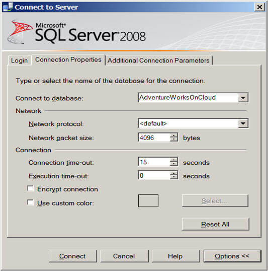This screenshot has width=268, height=271.
Task: Increase Network packet size with up arrow
Action: (x=173, y=135)
